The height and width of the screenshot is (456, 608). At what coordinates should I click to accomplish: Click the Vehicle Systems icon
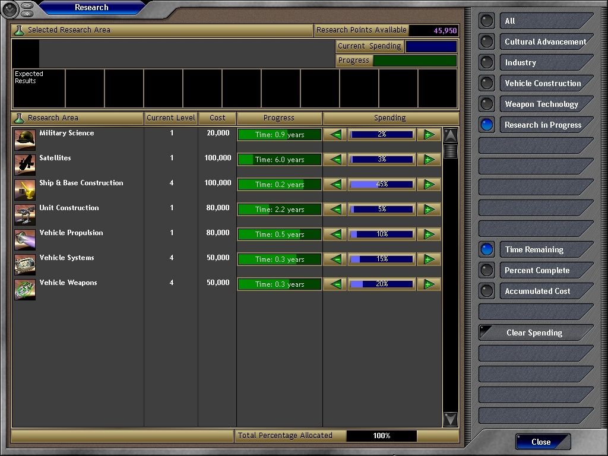(25, 264)
